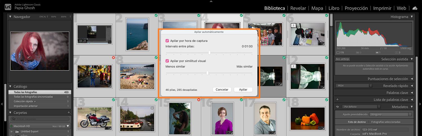Image resolution: width=422 pixels, height=136 pixels.
Task: Click the red rejected flag on photo 7
Action: pos(113,58)
